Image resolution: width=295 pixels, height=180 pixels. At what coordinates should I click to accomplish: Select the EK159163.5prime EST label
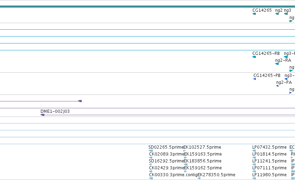tap(203, 154)
